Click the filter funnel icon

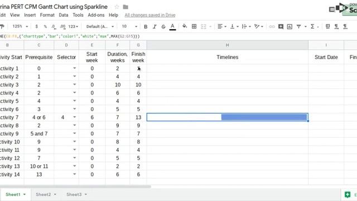[299, 27]
